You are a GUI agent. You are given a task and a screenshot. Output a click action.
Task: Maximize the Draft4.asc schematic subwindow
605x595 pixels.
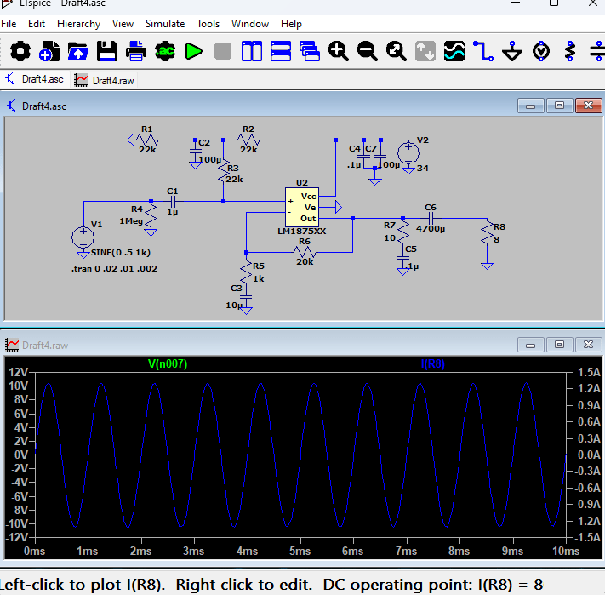(559, 106)
